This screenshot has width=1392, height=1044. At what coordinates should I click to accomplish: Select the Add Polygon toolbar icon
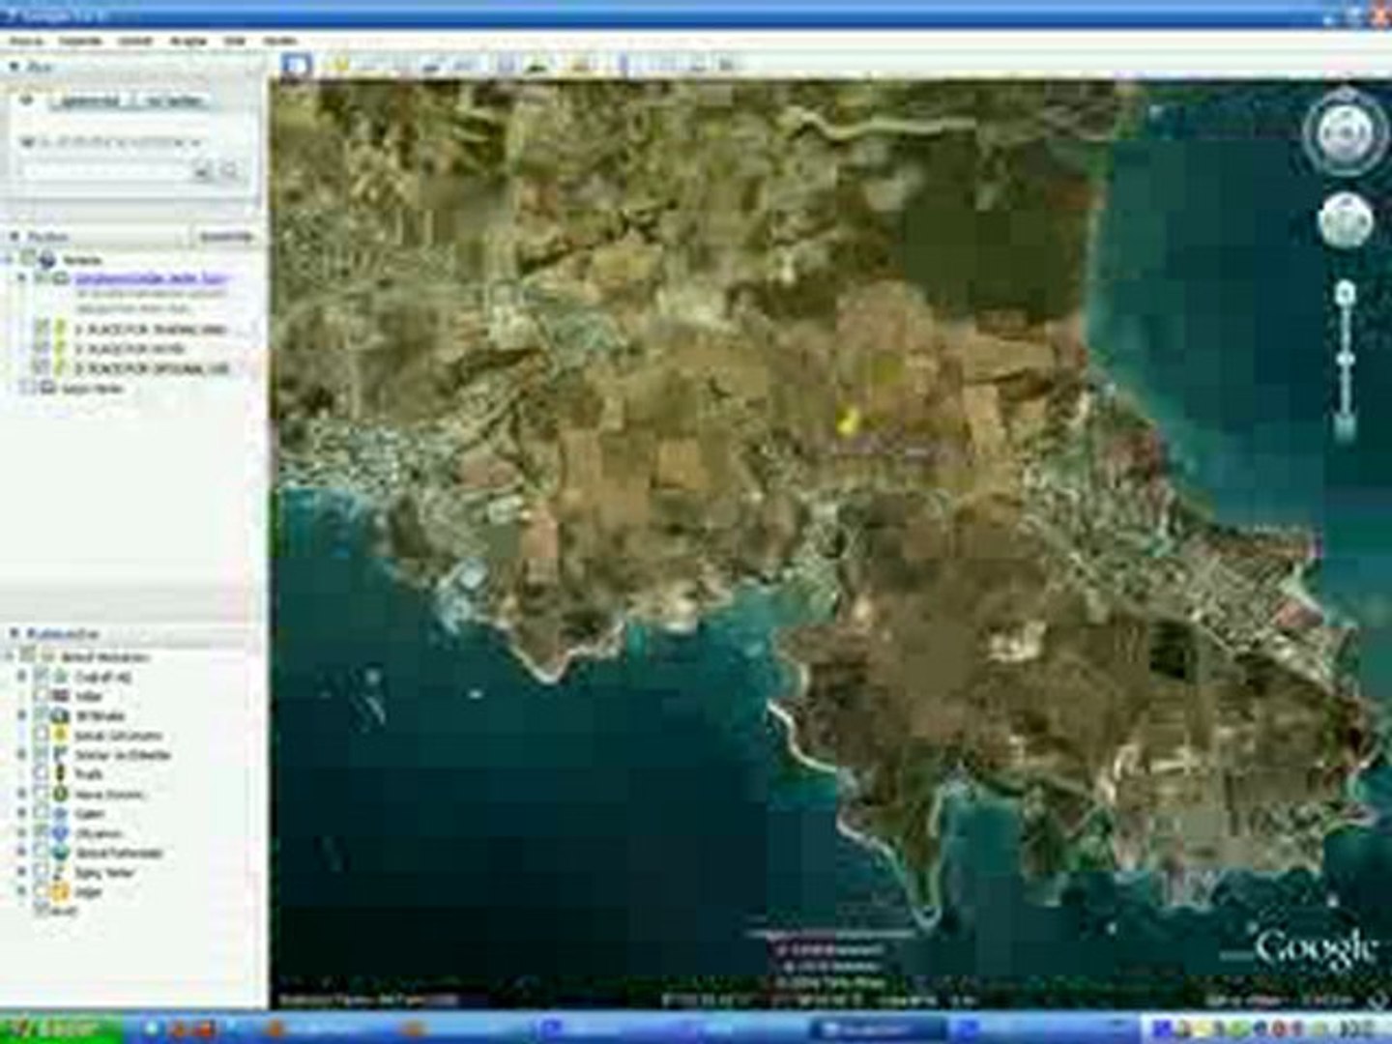[370, 66]
